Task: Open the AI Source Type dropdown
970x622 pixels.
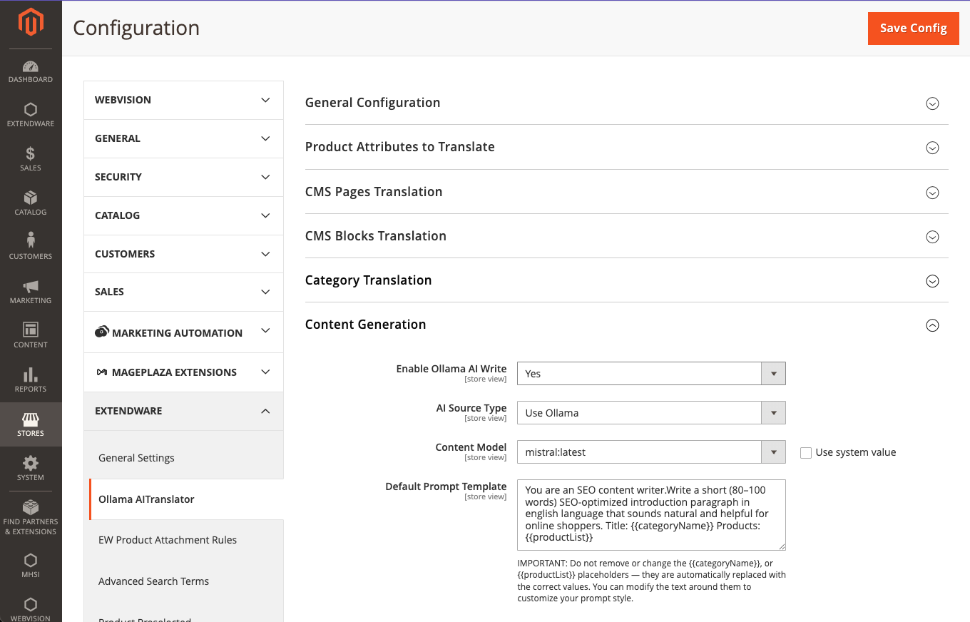Action: 650,413
